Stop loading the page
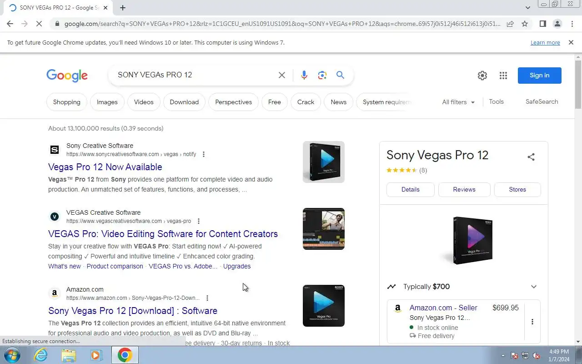Screen dimensions: 582x364 click(39, 24)
